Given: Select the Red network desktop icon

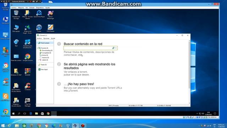Looking at the screenshot, I should 16,43.
